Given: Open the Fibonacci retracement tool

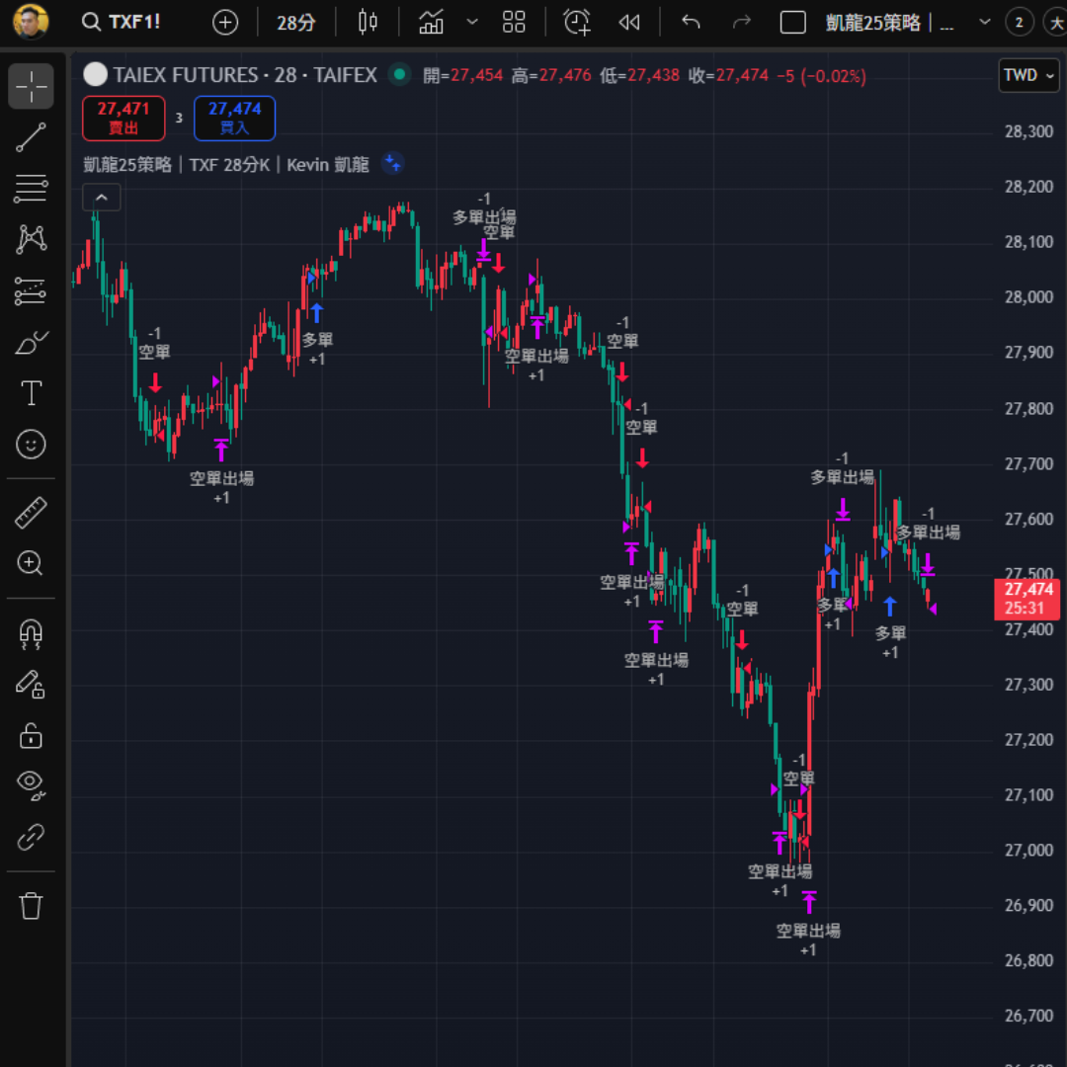Looking at the screenshot, I should 31,189.
